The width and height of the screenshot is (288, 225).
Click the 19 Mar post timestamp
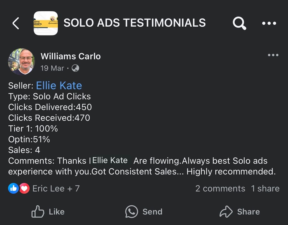click(52, 68)
